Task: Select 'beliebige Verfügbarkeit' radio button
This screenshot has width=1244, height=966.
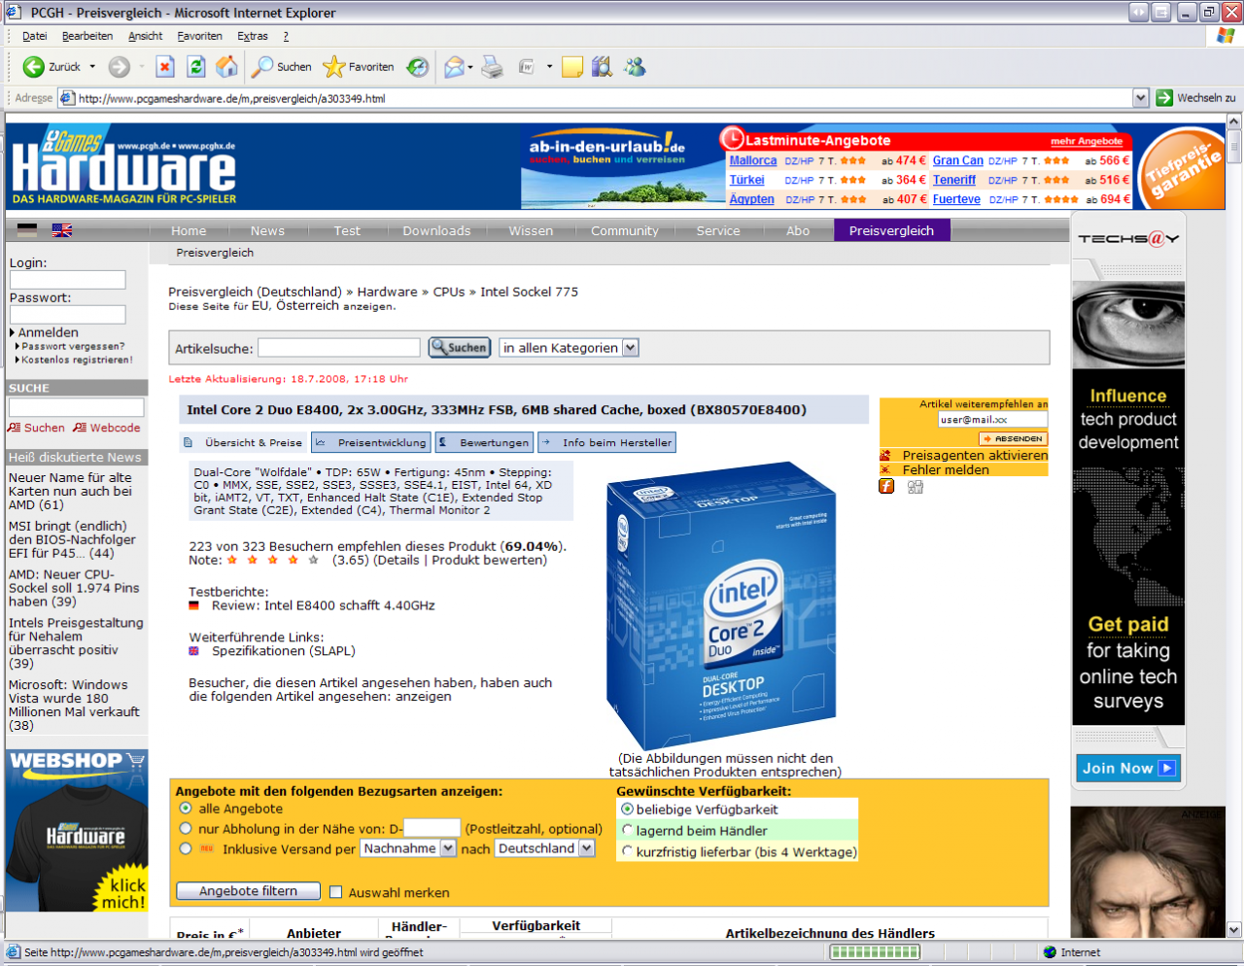Action: coord(627,809)
